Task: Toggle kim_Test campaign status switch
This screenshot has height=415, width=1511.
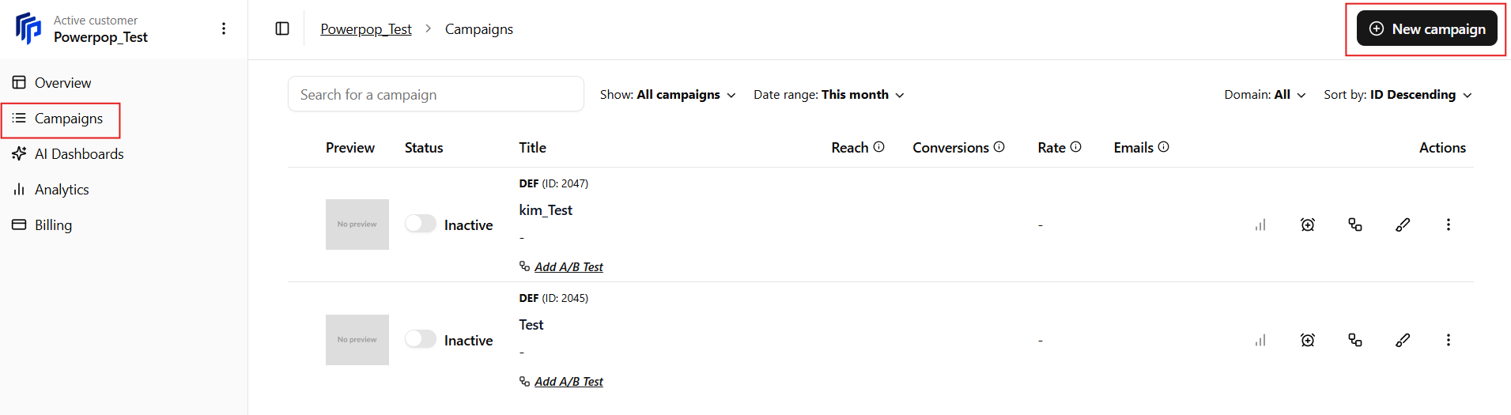Action: click(x=421, y=224)
